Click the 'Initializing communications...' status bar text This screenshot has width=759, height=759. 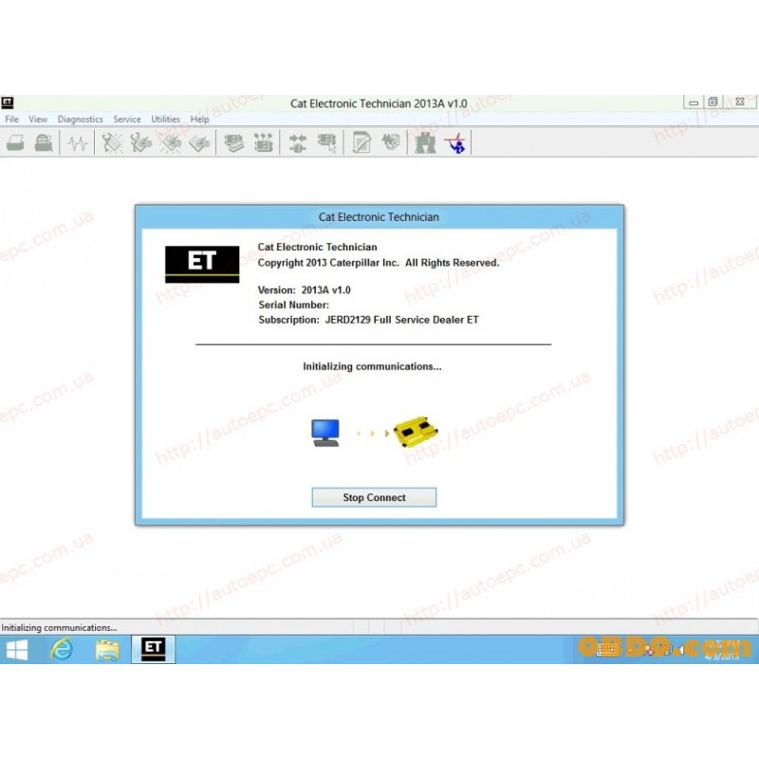point(59,628)
